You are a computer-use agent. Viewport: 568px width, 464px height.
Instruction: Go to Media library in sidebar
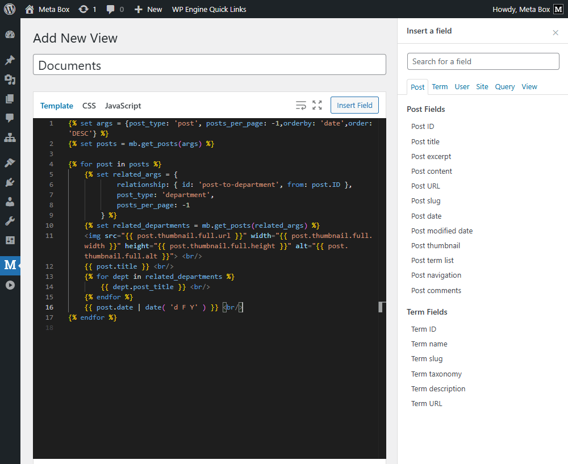click(10, 80)
